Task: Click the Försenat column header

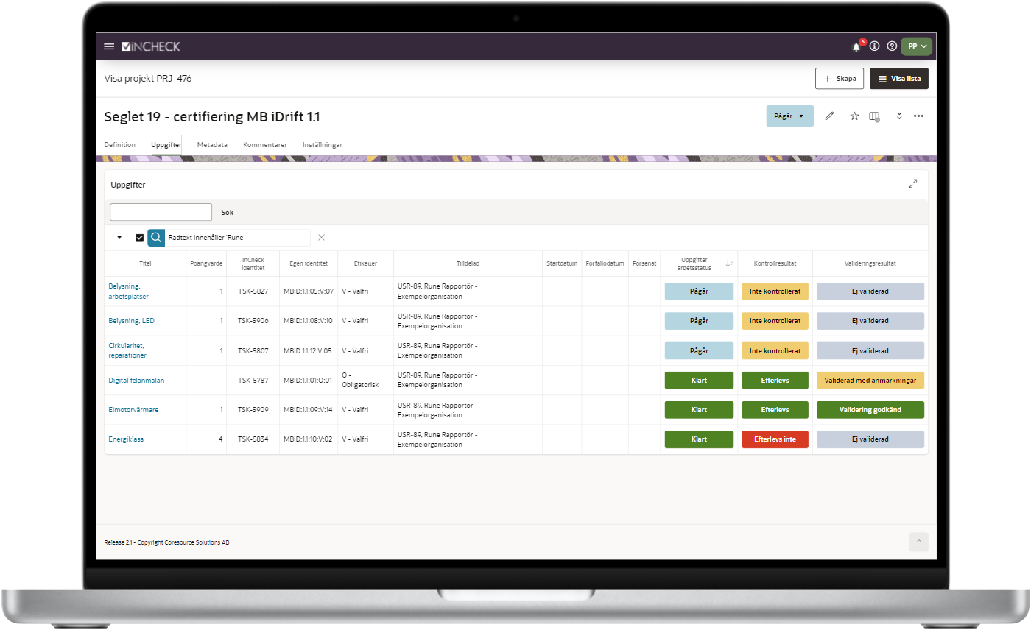Action: [644, 263]
